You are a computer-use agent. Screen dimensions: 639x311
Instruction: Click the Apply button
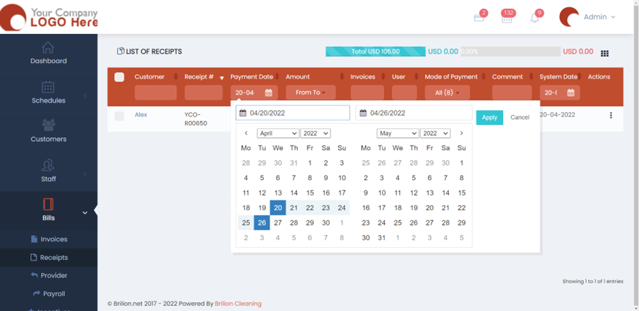click(x=489, y=117)
